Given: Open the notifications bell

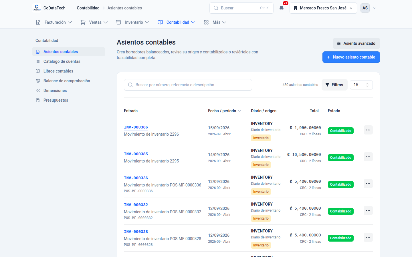Looking at the screenshot, I should [x=282, y=8].
